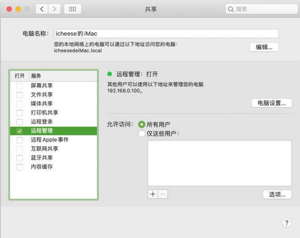Enable the 远程 Apple 事件 checkbox

[x=19, y=140]
